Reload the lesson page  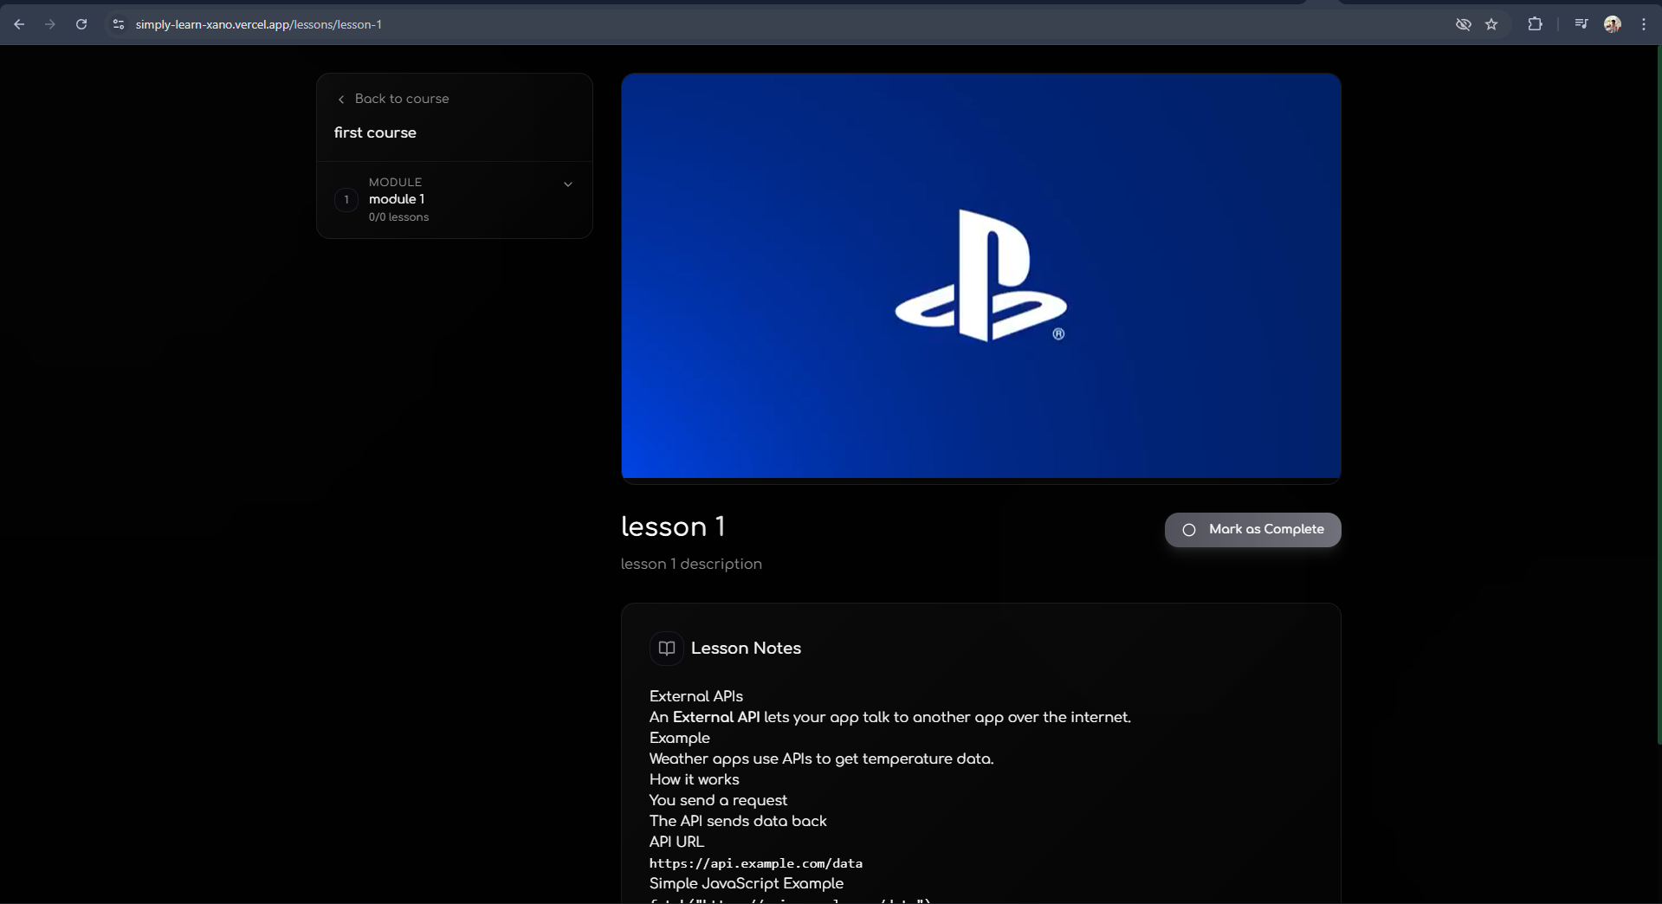[81, 24]
